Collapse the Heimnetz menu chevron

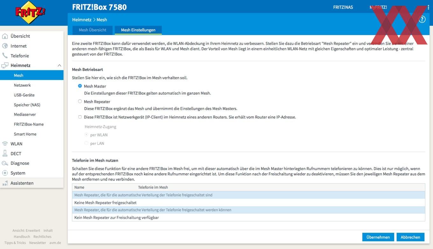(x=59, y=65)
